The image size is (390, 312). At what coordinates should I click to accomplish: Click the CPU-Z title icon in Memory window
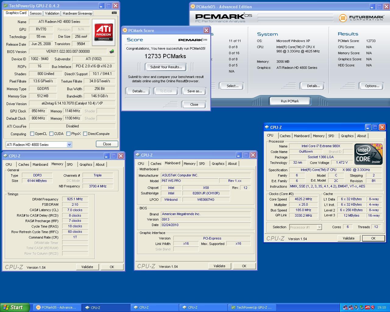pos(5,156)
